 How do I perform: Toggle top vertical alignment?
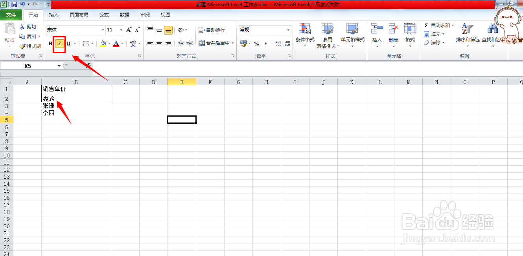[x=150, y=30]
